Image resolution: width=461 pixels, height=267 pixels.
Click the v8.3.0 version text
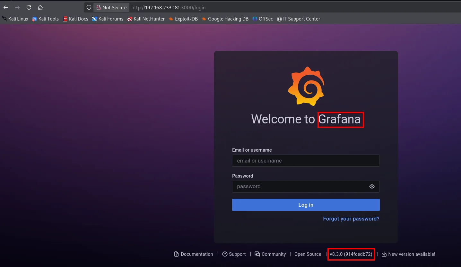(351, 254)
